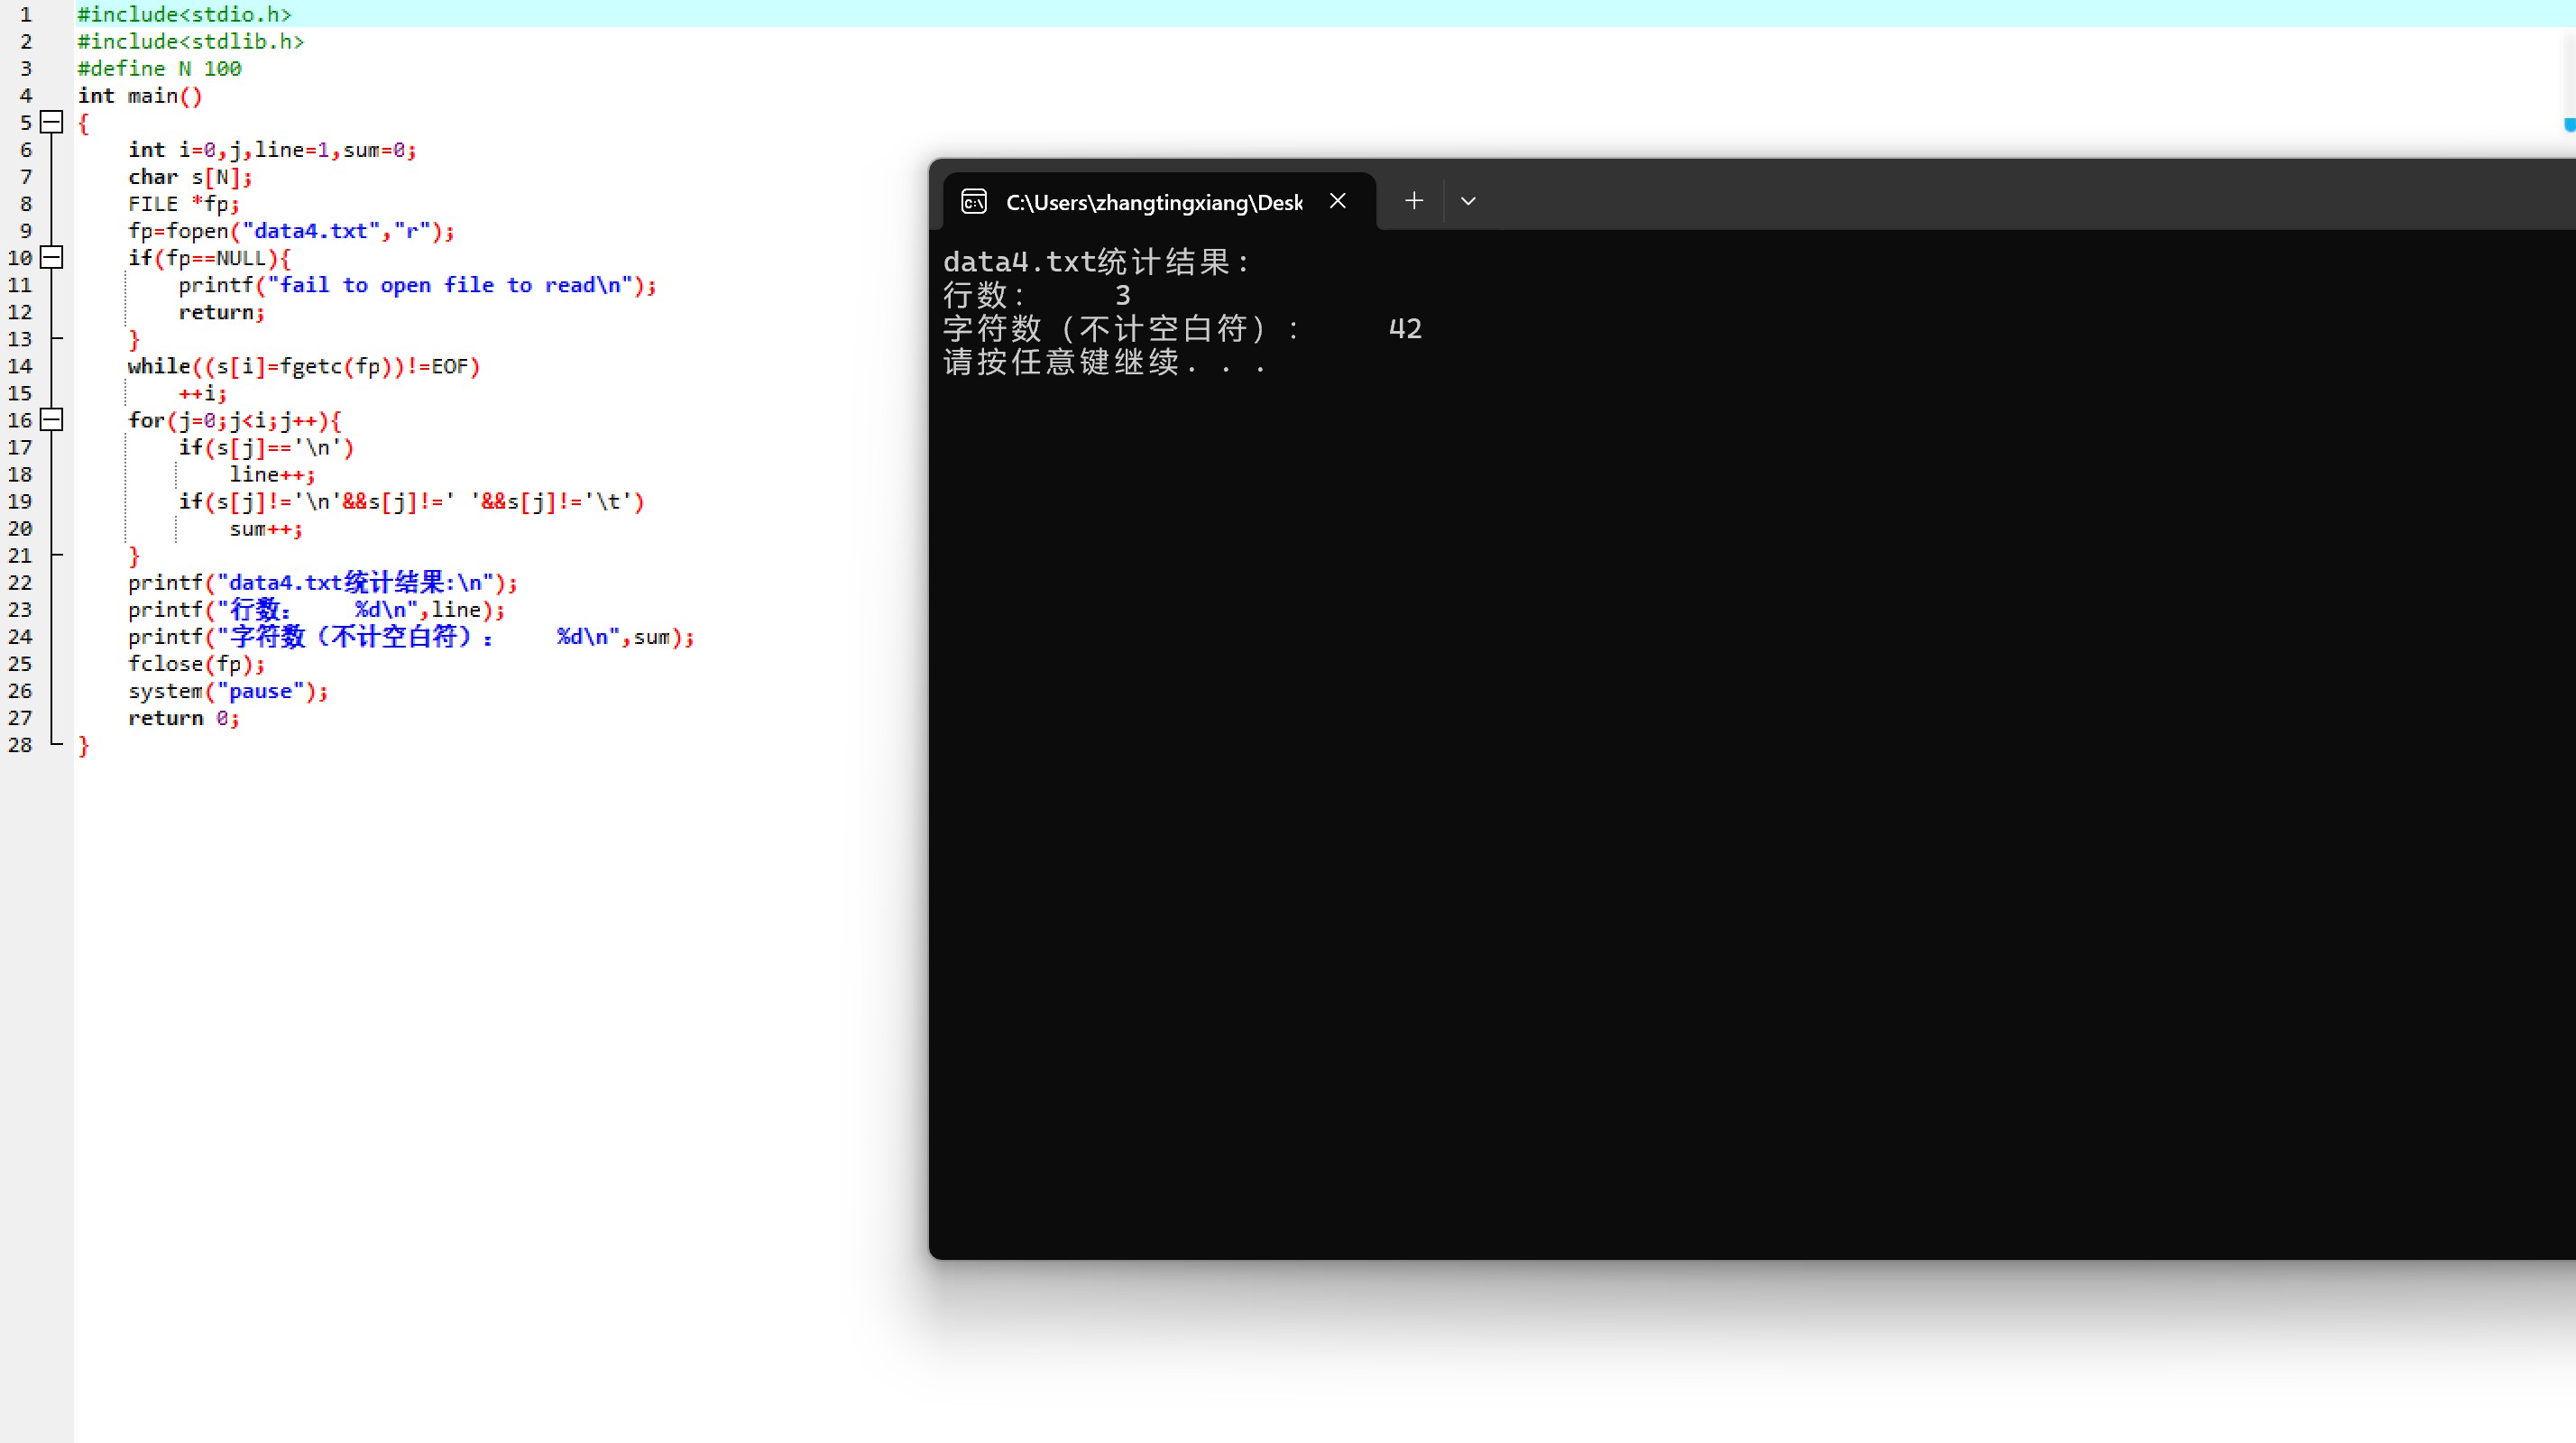Collapse the if block fold at line 10
2576x1443 pixels.
click(52, 258)
